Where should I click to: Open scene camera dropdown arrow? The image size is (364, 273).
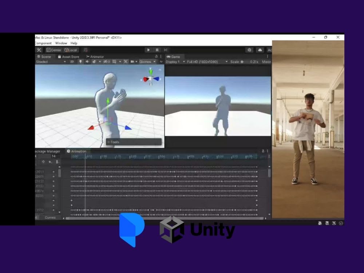click(x=136, y=62)
